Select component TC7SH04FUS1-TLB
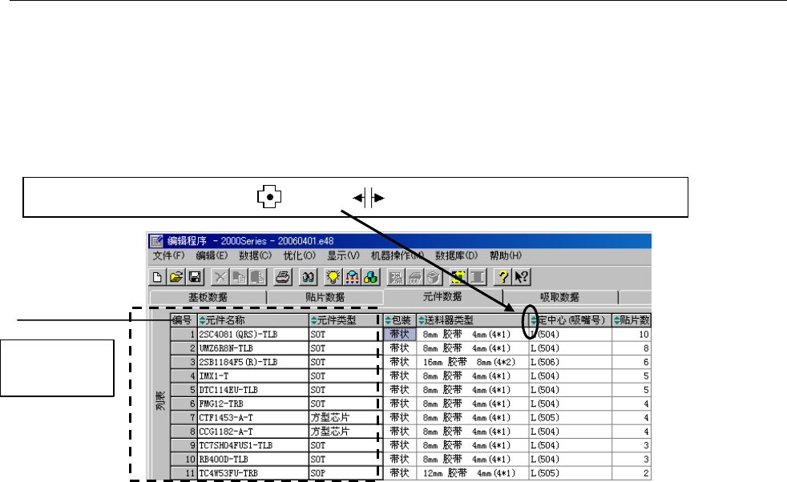 (253, 445)
